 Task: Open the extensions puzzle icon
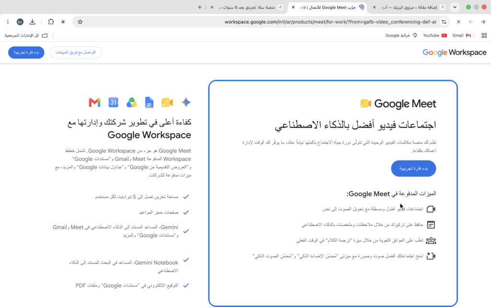[x=51, y=22]
